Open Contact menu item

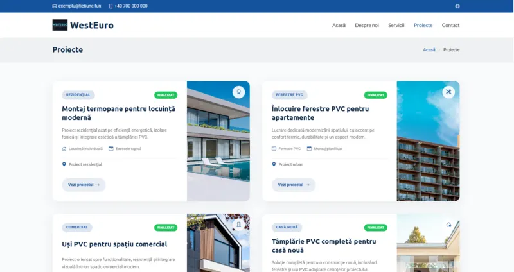pos(450,25)
